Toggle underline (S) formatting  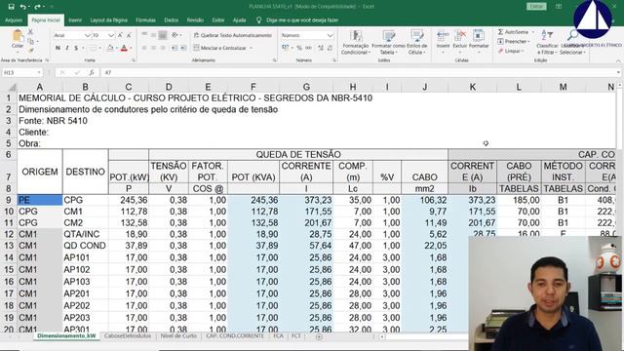76,48
